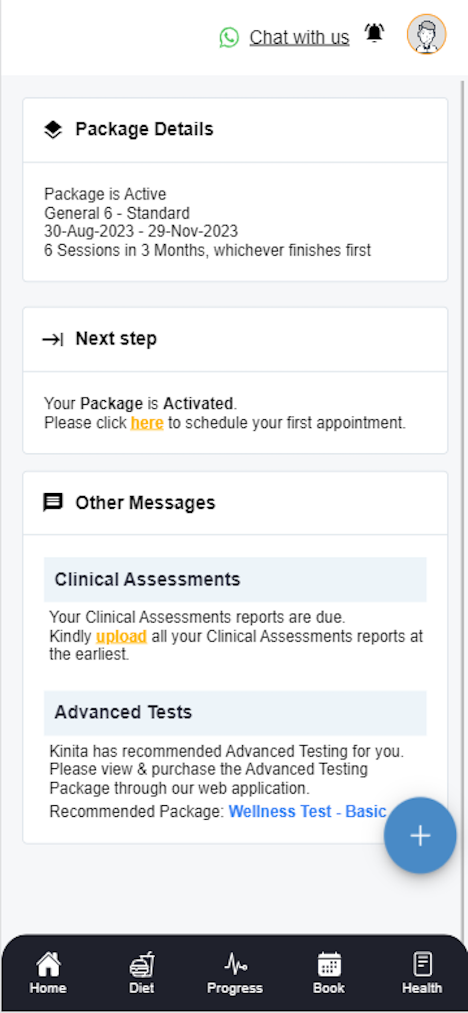Click the Advanced Tests section header
This screenshot has width=468, height=1013.
[235, 713]
